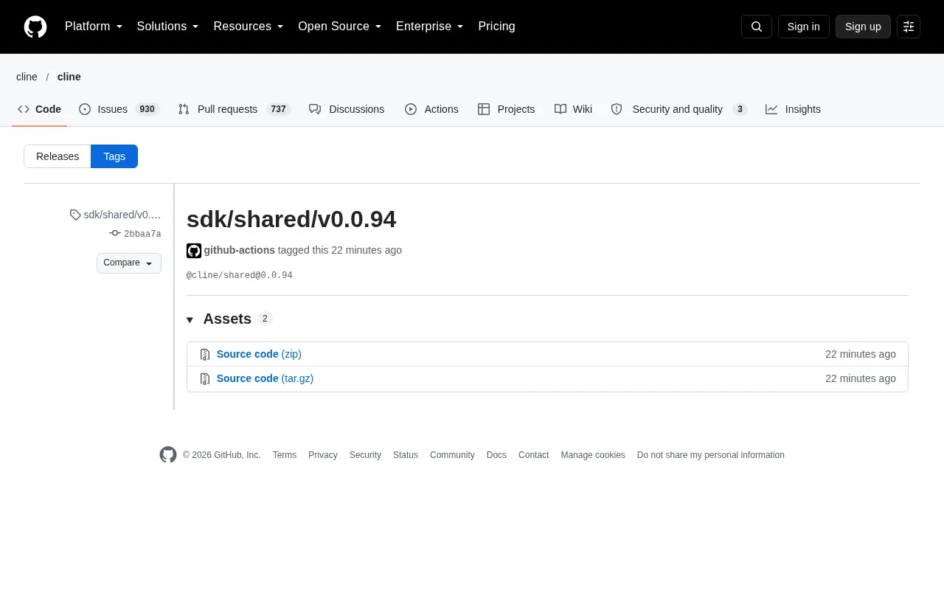944x590 pixels.
Task: Collapse the Assets section
Action: pyautogui.click(x=229, y=319)
